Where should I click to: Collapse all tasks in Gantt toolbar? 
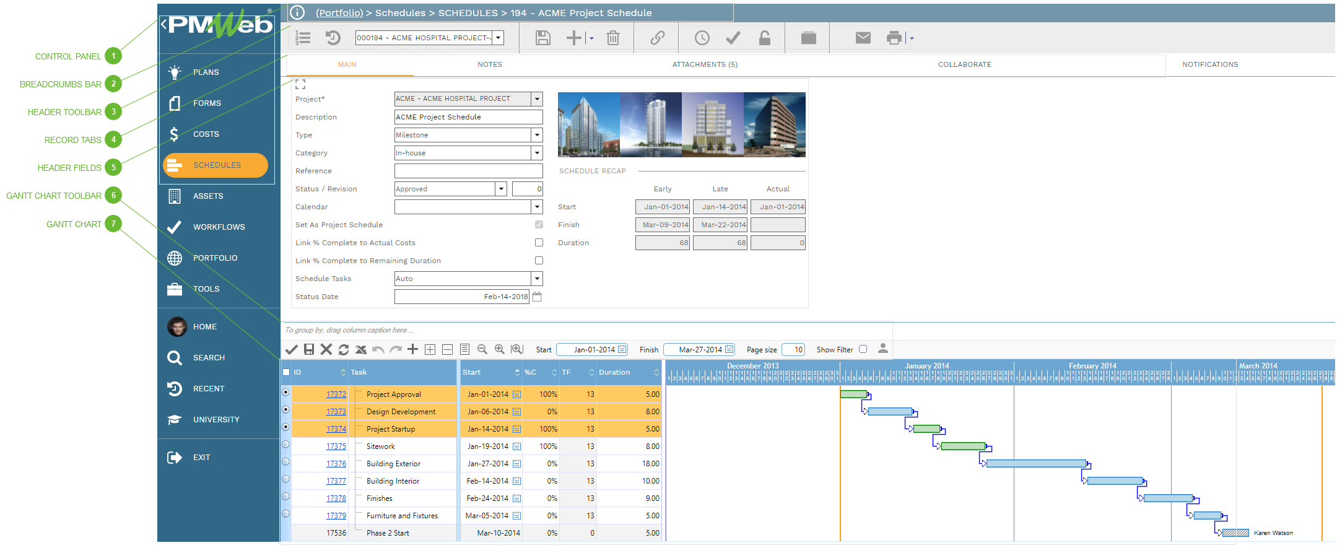(448, 349)
